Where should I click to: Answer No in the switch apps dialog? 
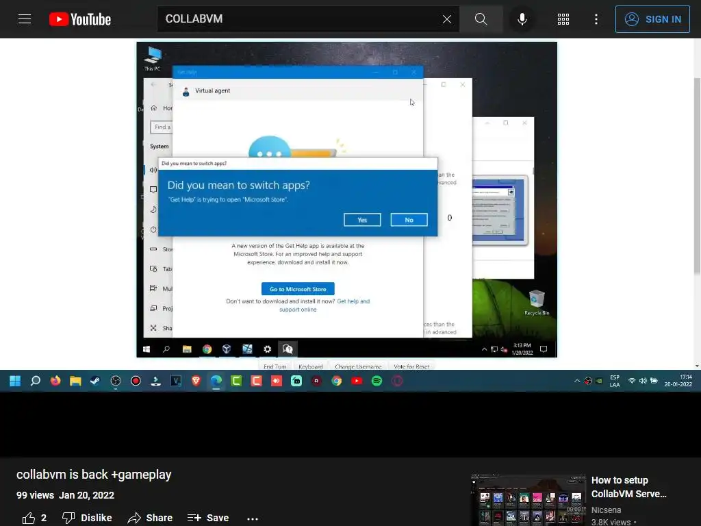point(409,220)
